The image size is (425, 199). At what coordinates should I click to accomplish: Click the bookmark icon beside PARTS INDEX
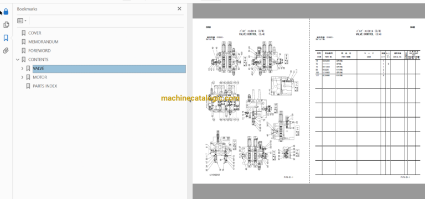pyautogui.click(x=28, y=86)
